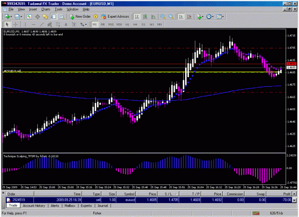The width and height of the screenshot is (299, 217).
Task: Open the Templates icon
Action: (219, 17)
